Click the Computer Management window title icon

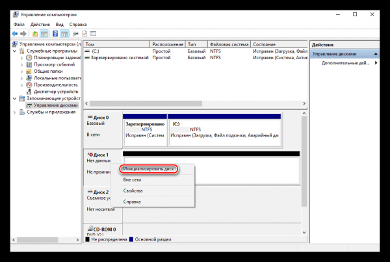pyautogui.click(x=16, y=14)
